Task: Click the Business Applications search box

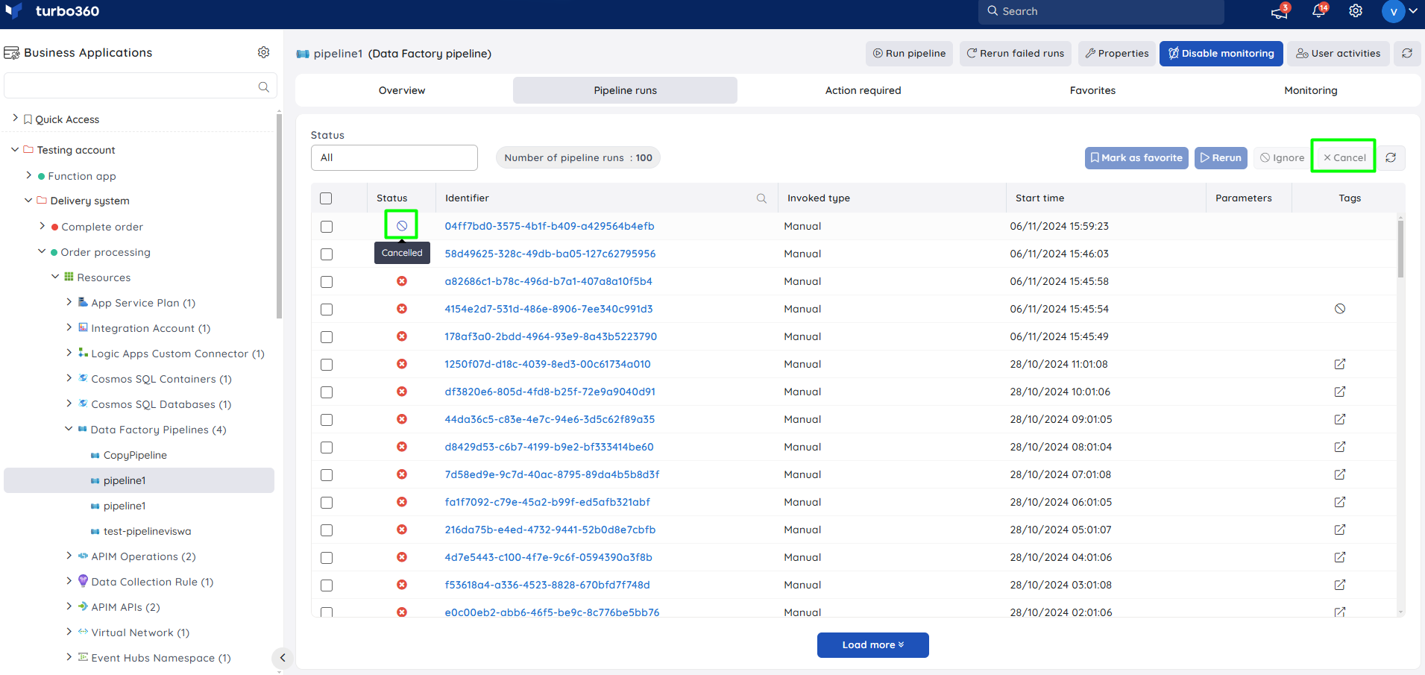Action: (x=140, y=87)
